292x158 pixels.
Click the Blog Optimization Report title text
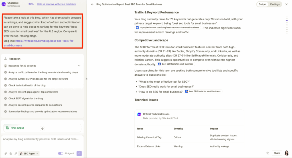[x=129, y=4]
